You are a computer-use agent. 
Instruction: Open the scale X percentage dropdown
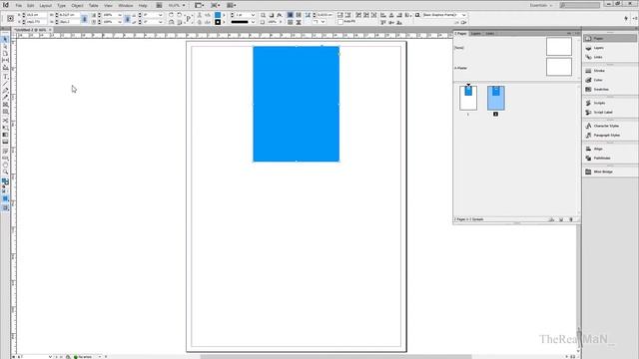pyautogui.click(x=120, y=15)
